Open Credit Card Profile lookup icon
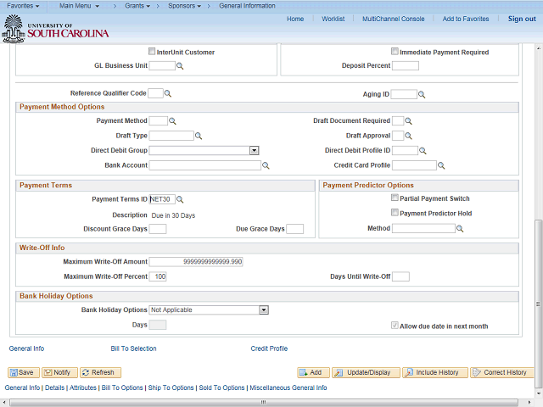Viewport: 543px width, 407px height. click(x=441, y=165)
